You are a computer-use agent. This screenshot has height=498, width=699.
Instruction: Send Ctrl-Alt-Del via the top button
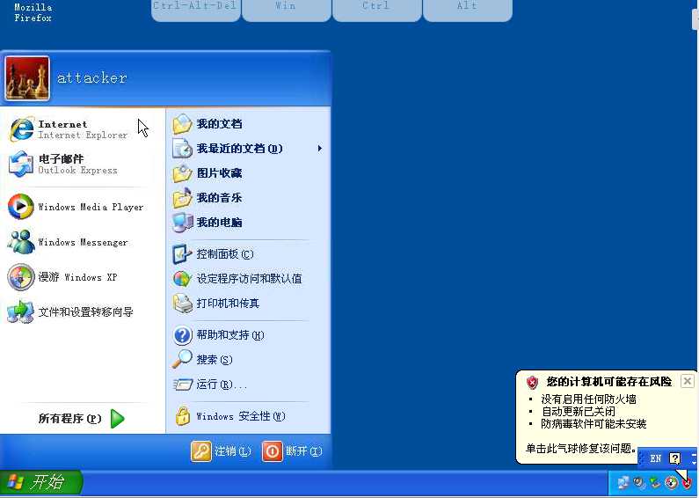point(196,9)
